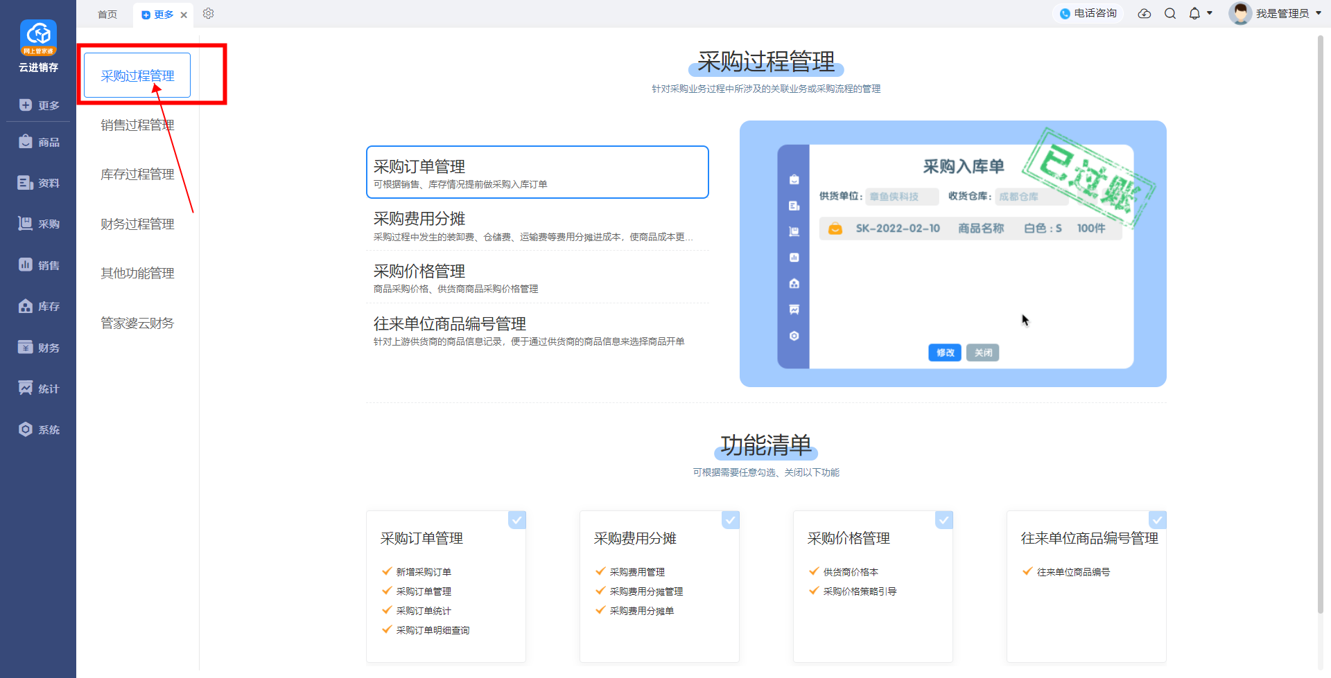
Task: Click the 电话咨询 button
Action: [x=1088, y=14]
